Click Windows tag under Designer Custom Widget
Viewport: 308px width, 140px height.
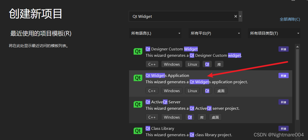(x=172, y=64)
